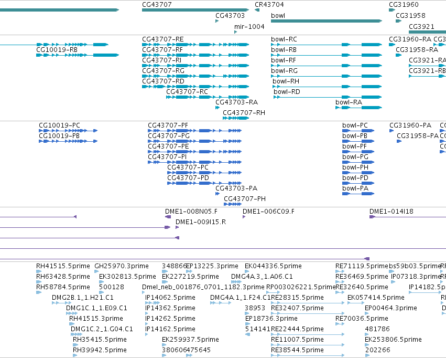Select the GH25970.3prime EST label
This screenshot has height=358, width=446.
[122, 266]
